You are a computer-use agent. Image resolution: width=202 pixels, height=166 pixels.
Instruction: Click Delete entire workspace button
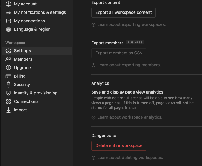point(119,146)
